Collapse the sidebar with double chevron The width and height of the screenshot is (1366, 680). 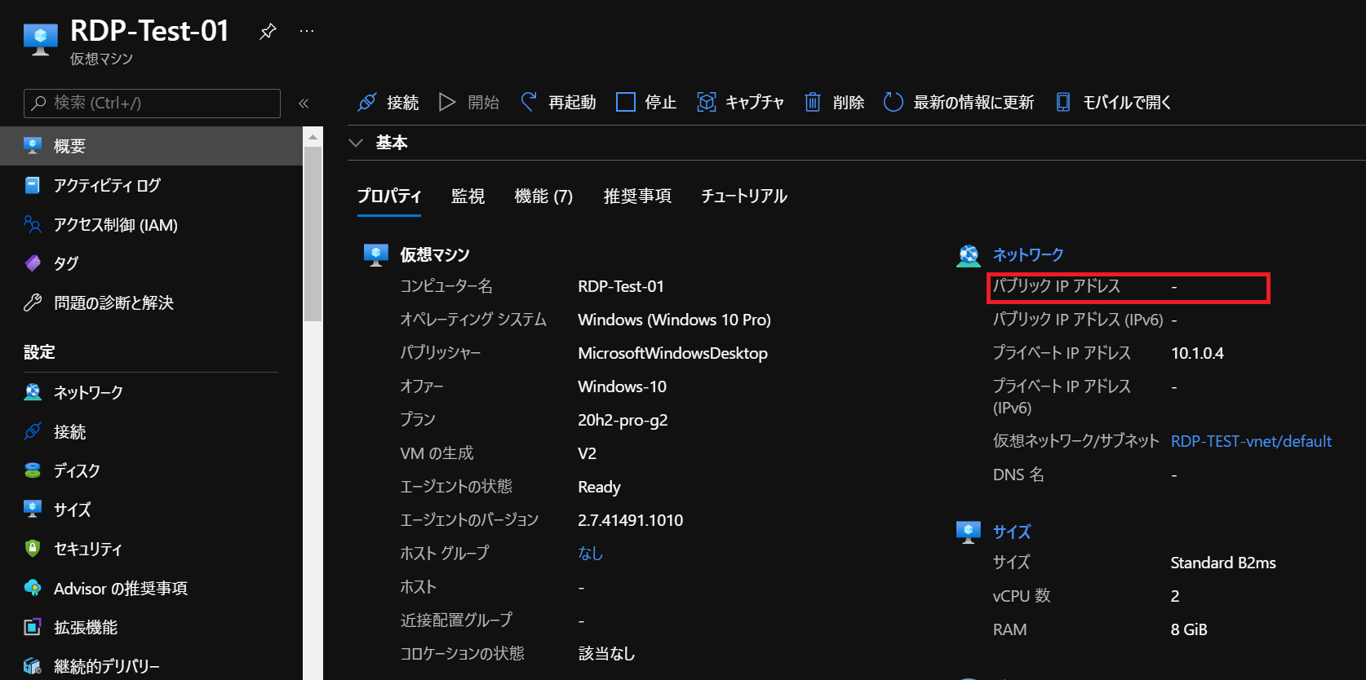pos(304,104)
